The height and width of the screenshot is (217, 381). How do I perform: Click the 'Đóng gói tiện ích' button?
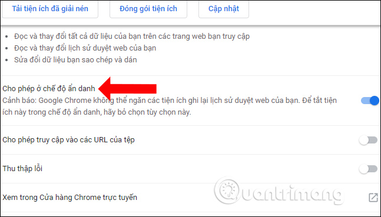tap(148, 9)
